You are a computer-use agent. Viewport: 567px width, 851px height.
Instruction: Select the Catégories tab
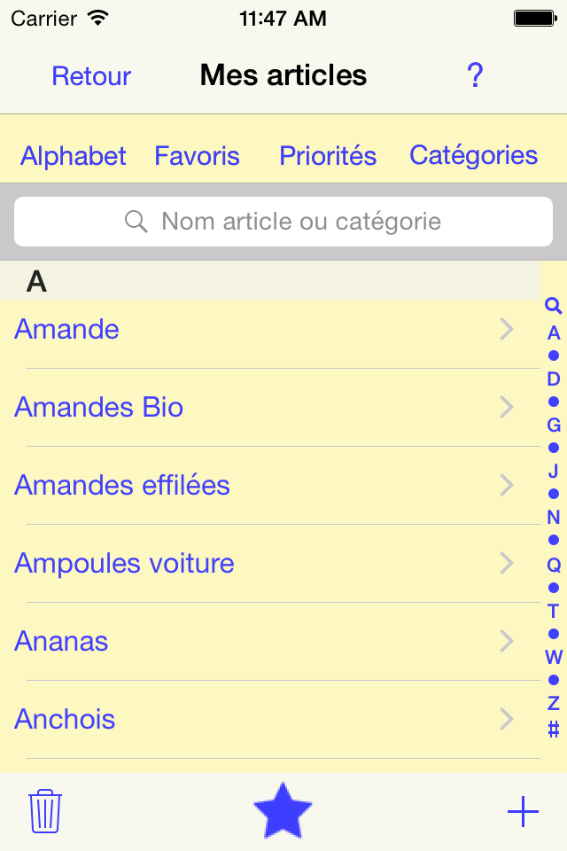click(473, 156)
